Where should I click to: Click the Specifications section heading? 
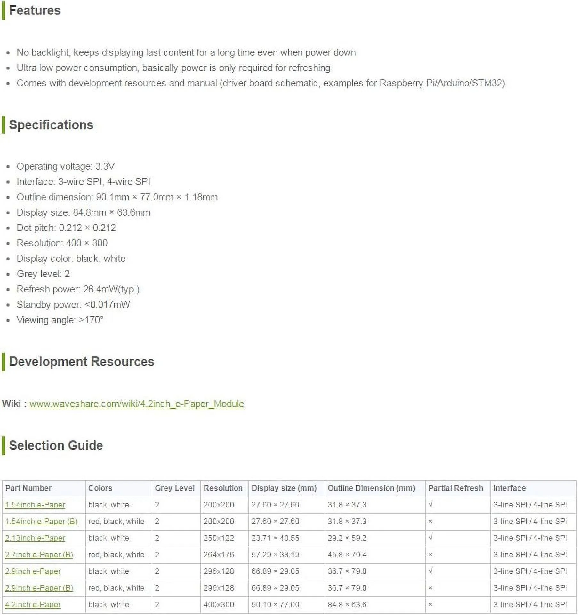coord(51,125)
